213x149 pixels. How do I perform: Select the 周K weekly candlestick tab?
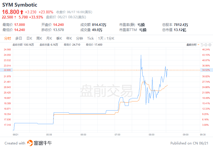pos(39,38)
